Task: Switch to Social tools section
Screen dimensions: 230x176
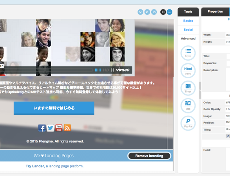Action: (188, 30)
